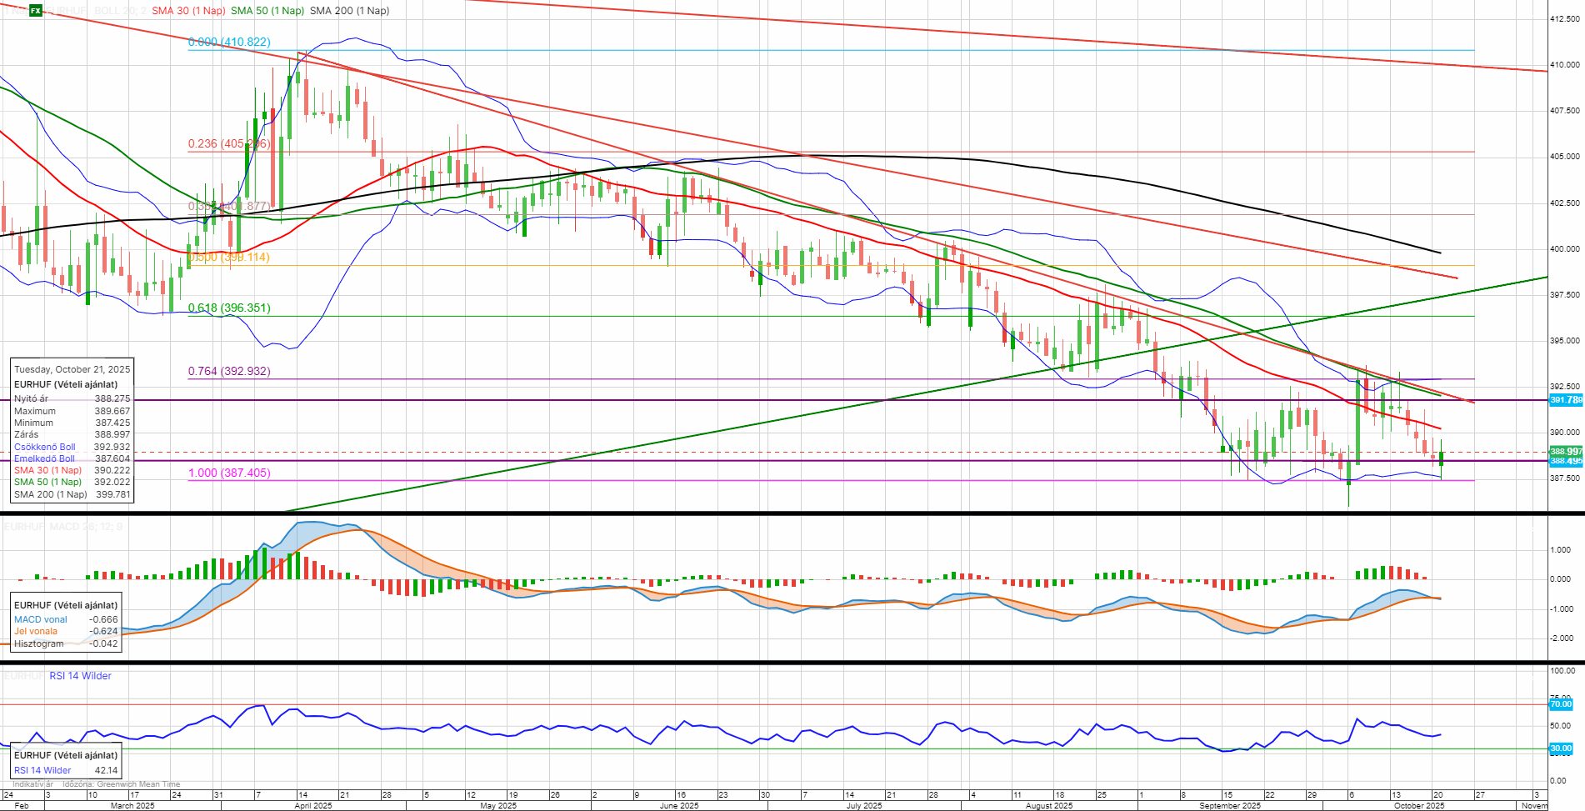Click the Tuesday, October 21, 2025 data box header

[72, 369]
